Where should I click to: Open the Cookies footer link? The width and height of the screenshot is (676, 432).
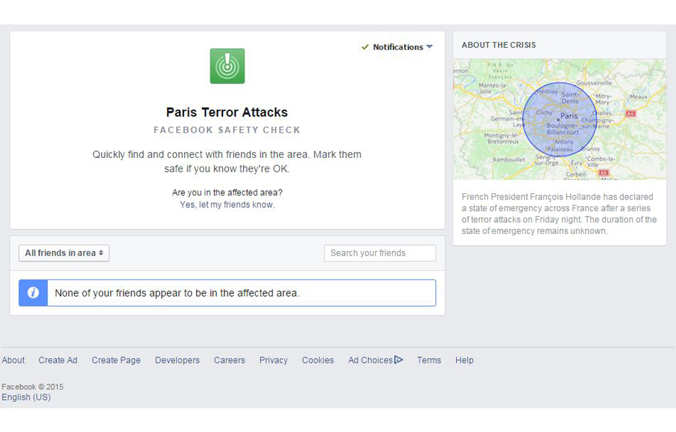click(318, 360)
